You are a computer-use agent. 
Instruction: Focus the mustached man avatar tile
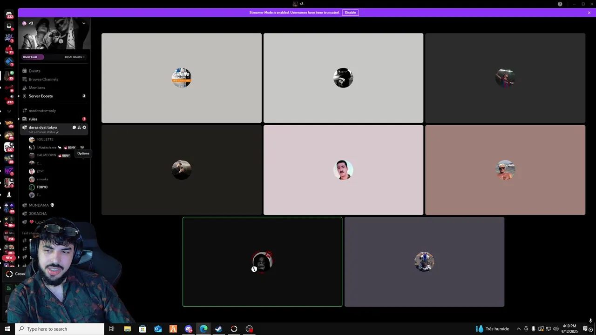coord(343,170)
